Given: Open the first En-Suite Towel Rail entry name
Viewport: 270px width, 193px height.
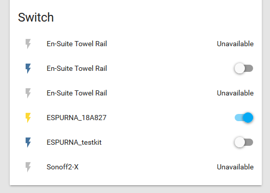Looking at the screenshot, I should tap(77, 44).
